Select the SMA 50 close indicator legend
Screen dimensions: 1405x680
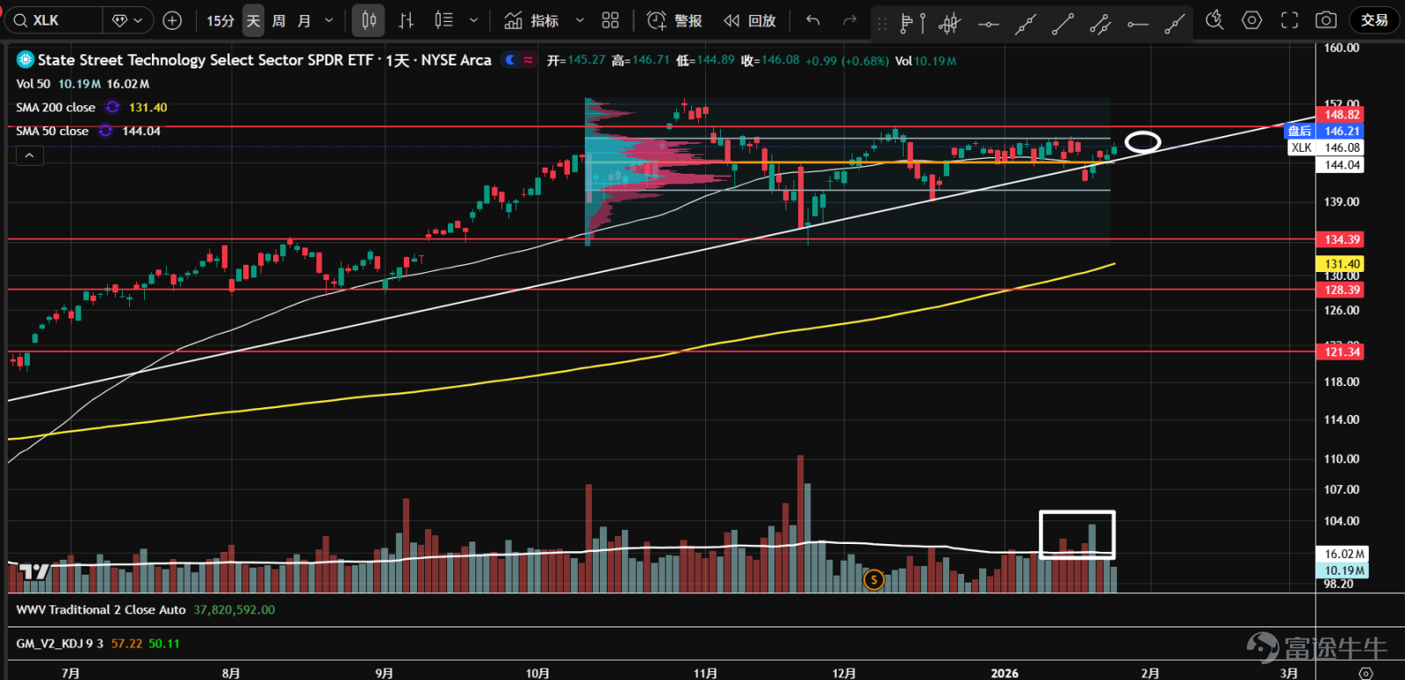coord(52,131)
